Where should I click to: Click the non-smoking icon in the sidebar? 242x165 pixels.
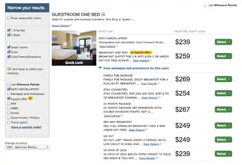point(9,69)
